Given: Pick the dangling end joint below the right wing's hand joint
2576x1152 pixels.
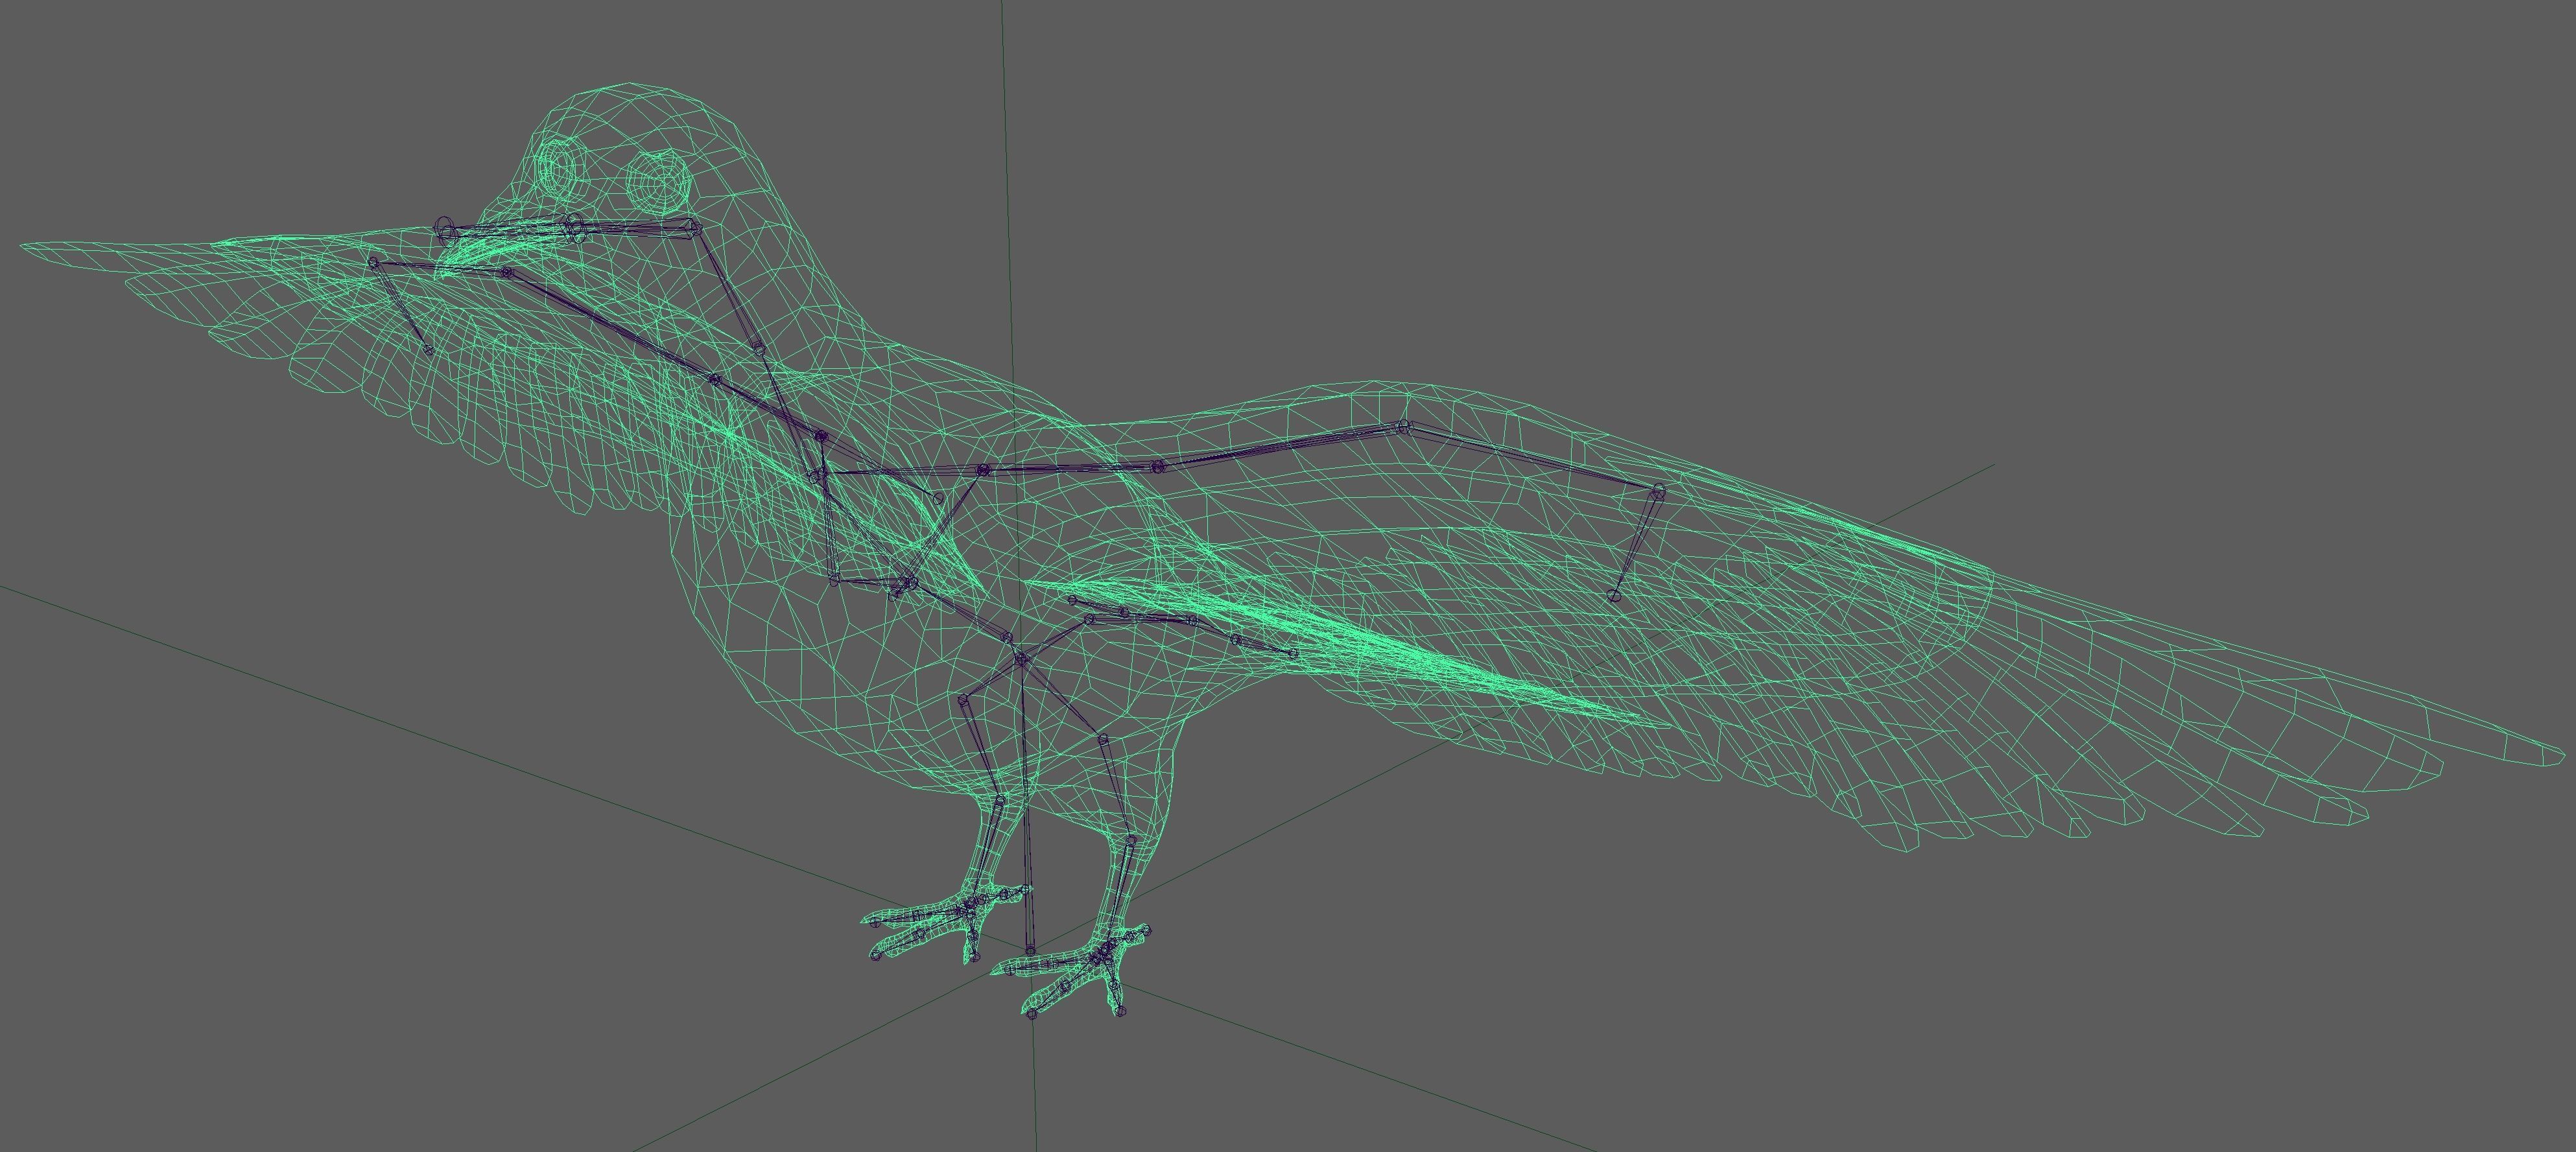Looking at the screenshot, I should [x=1613, y=595].
